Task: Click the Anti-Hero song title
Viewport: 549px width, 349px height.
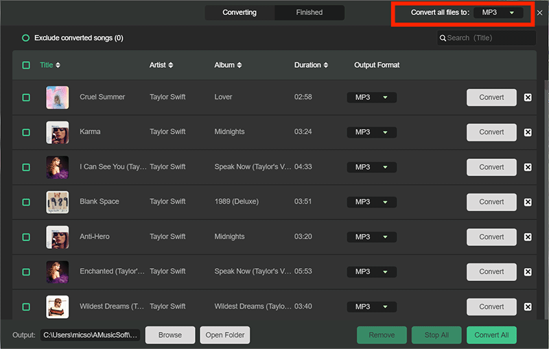Action: (95, 237)
